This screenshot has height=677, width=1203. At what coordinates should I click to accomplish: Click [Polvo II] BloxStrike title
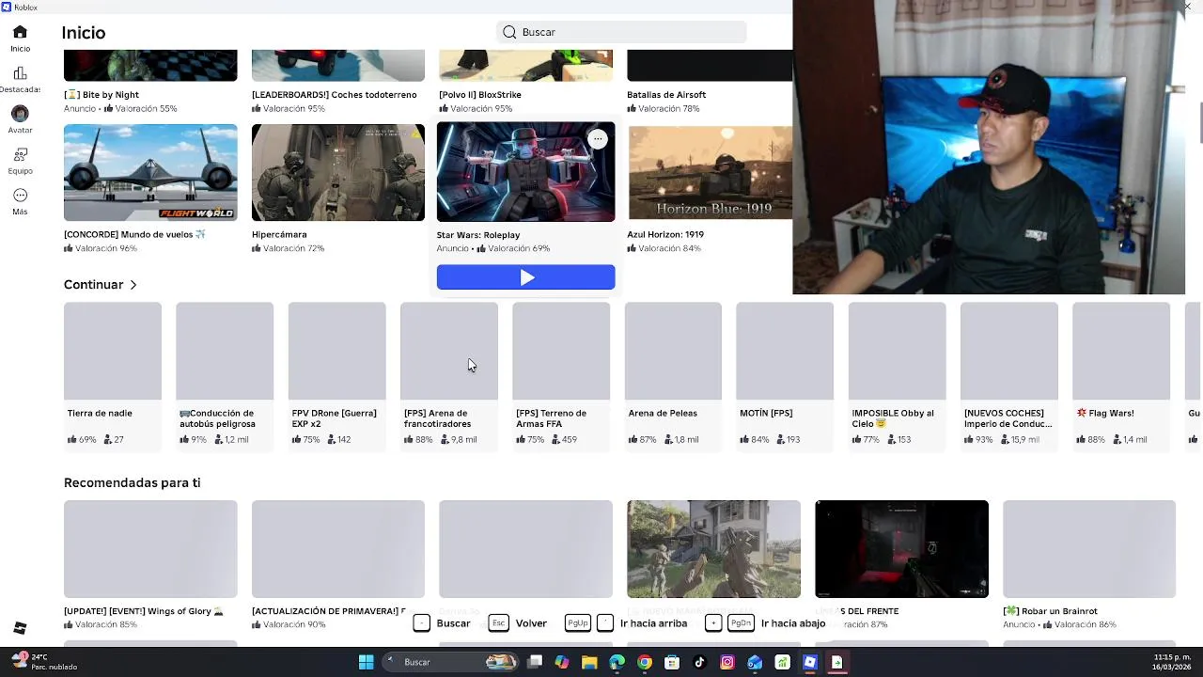point(480,95)
